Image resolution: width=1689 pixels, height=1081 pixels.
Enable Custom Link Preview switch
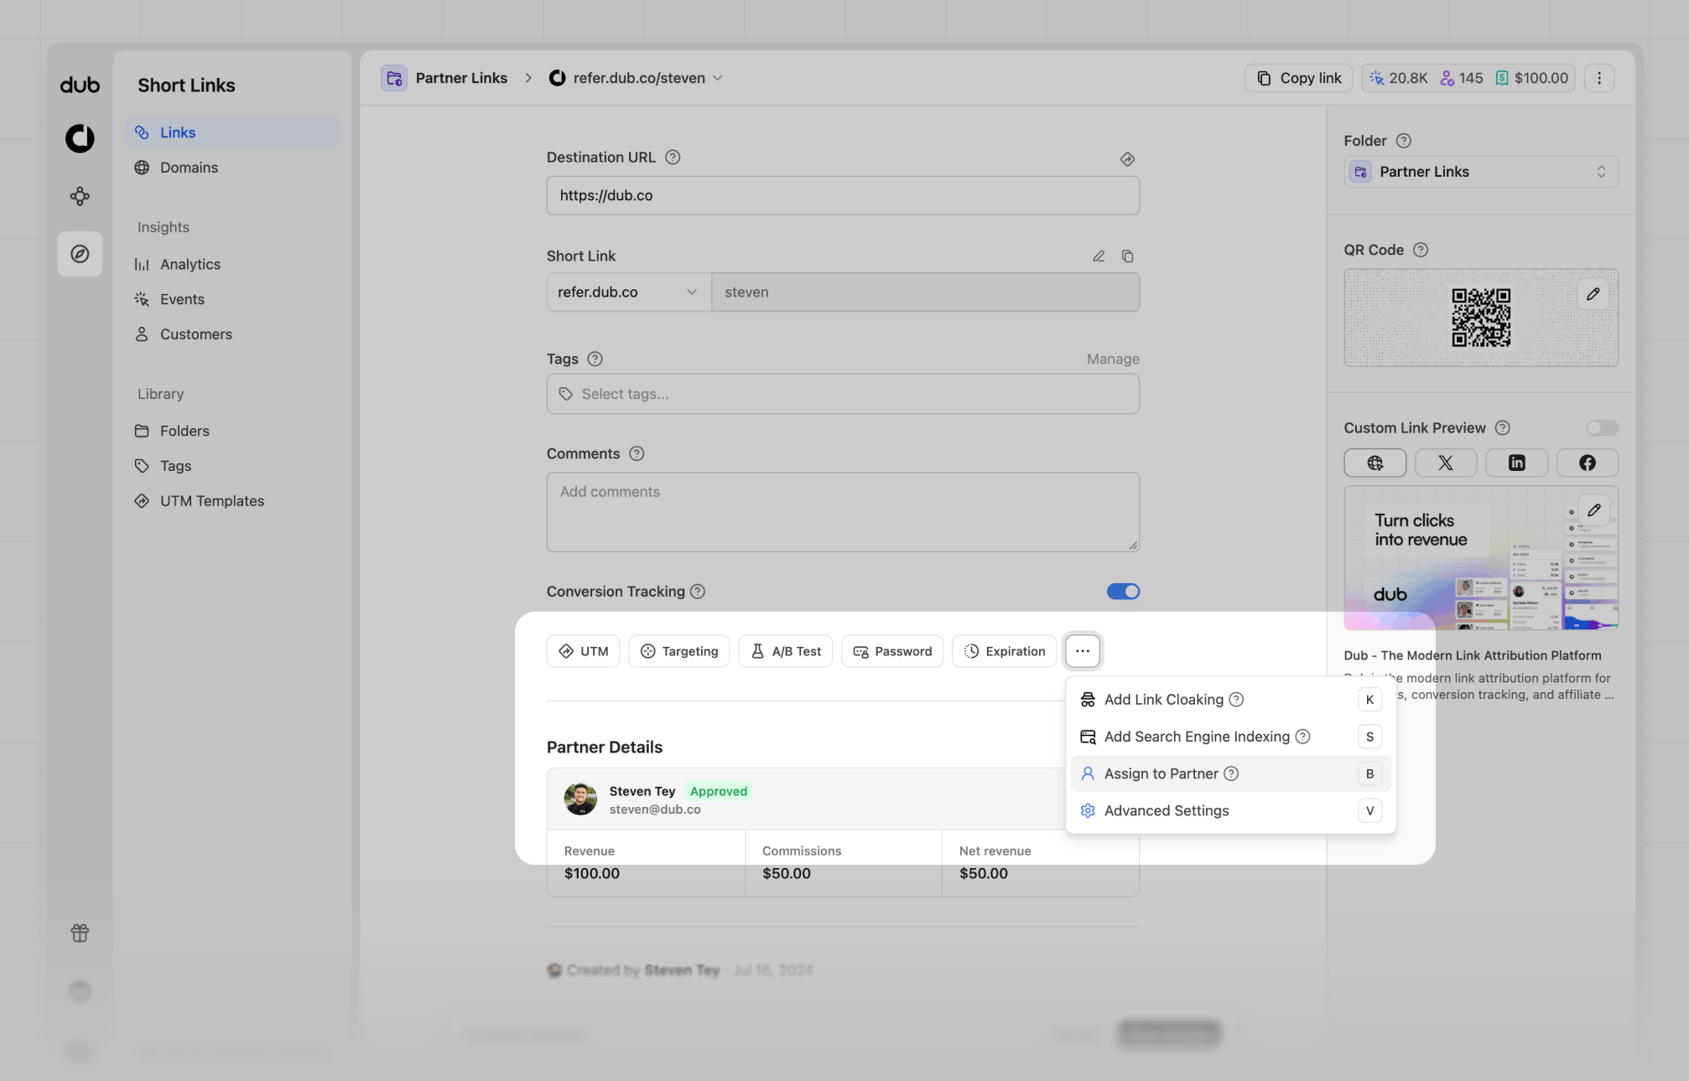(1602, 428)
